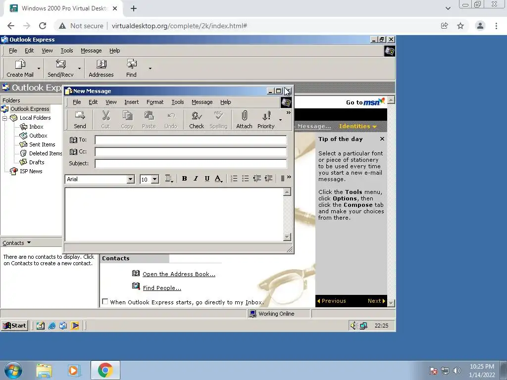Show the Next tip of the day
This screenshot has width=507, height=380.
[376, 301]
